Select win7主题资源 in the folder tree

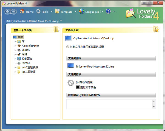point(30,67)
